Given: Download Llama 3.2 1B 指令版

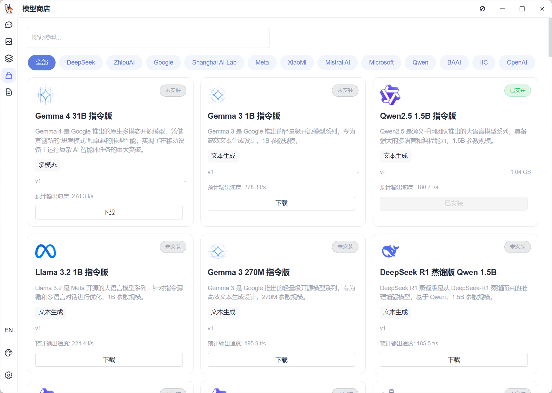Looking at the screenshot, I should (x=109, y=360).
